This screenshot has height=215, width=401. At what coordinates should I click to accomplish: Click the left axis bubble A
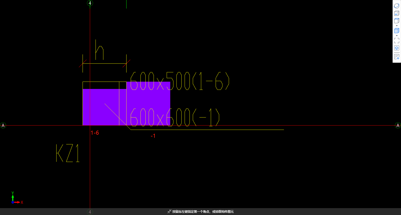tap(3, 125)
